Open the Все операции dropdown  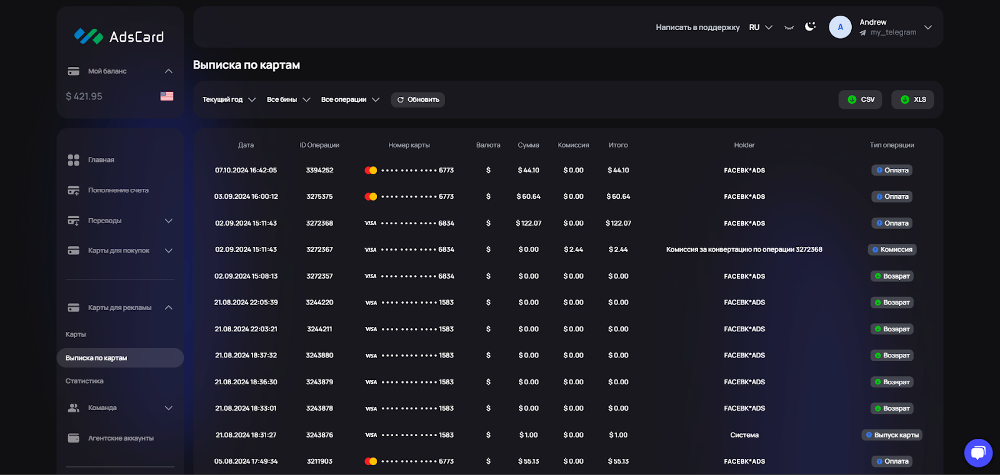(x=350, y=99)
